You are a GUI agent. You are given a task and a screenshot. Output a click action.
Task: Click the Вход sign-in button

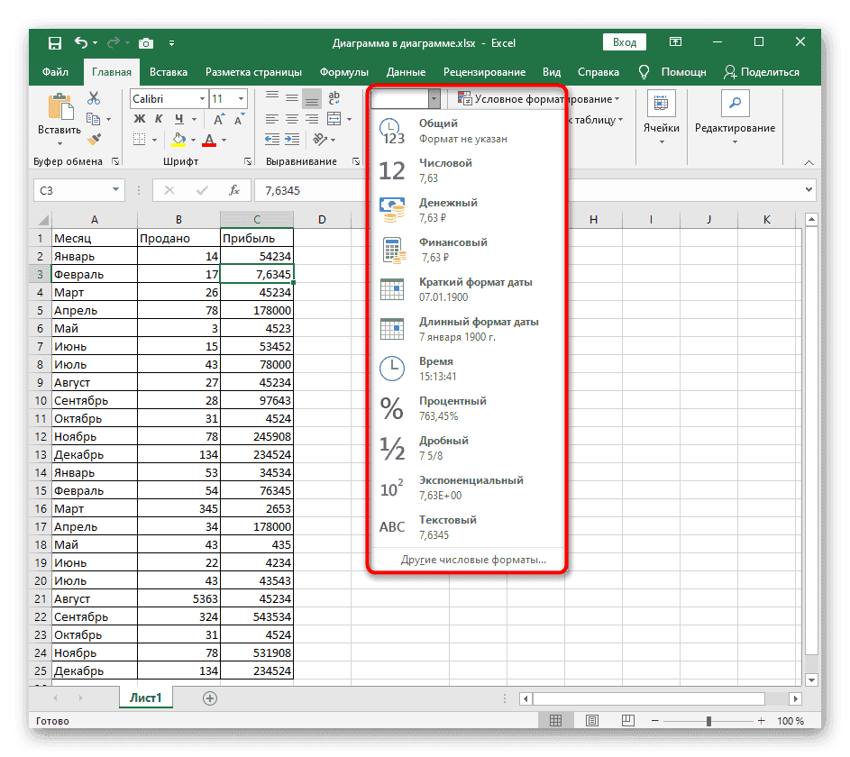coord(625,42)
